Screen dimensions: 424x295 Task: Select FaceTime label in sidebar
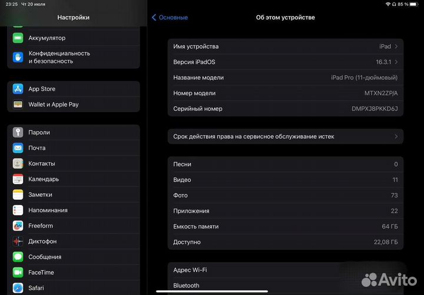click(41, 272)
